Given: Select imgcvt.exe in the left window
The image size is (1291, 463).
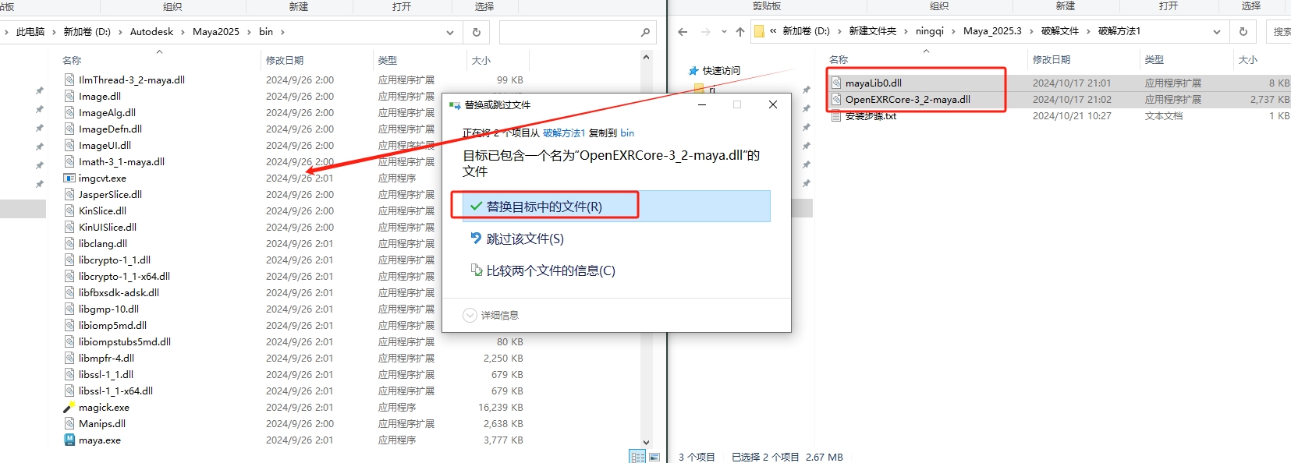Looking at the screenshot, I should pos(102,178).
